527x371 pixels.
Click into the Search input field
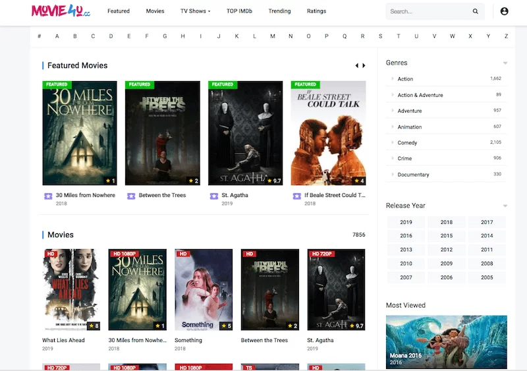point(427,11)
